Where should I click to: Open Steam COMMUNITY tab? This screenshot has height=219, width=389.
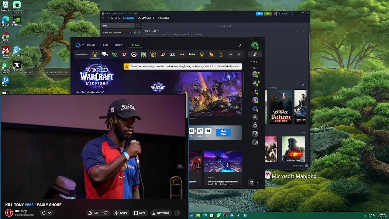tap(146, 18)
